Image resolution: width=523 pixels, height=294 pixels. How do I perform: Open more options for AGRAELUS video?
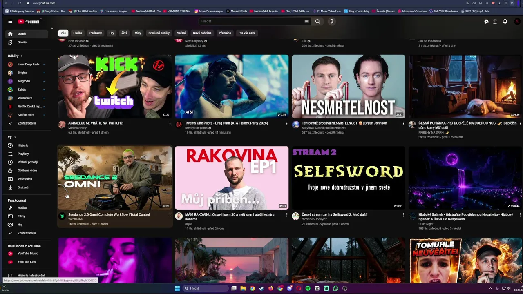coord(170,123)
